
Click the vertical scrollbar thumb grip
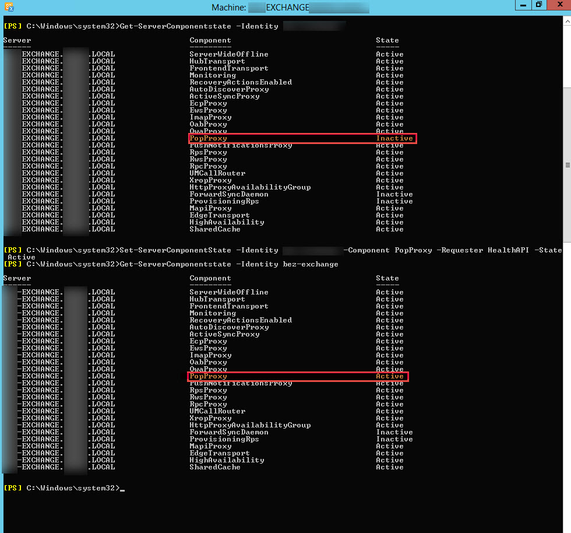click(x=568, y=165)
